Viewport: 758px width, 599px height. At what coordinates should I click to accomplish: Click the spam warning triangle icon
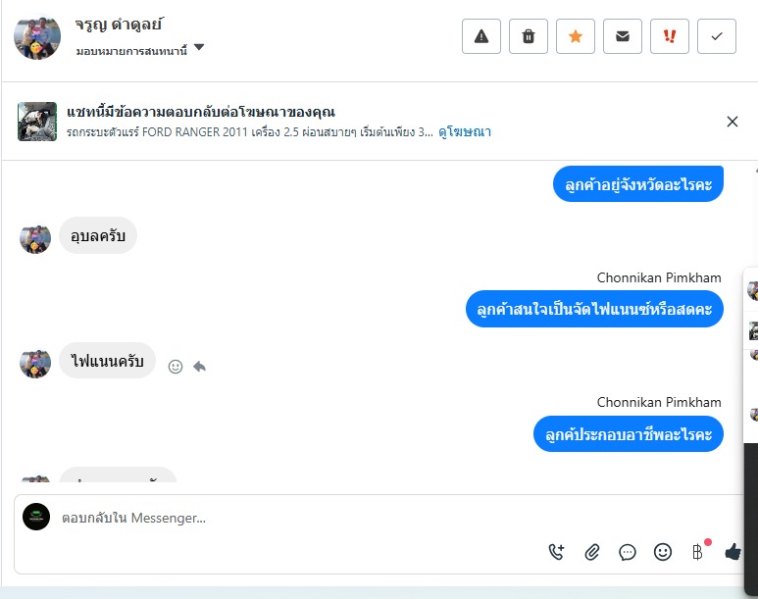pyautogui.click(x=481, y=36)
